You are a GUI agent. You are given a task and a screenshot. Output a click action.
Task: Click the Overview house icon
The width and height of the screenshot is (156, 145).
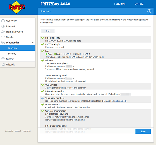3,21
